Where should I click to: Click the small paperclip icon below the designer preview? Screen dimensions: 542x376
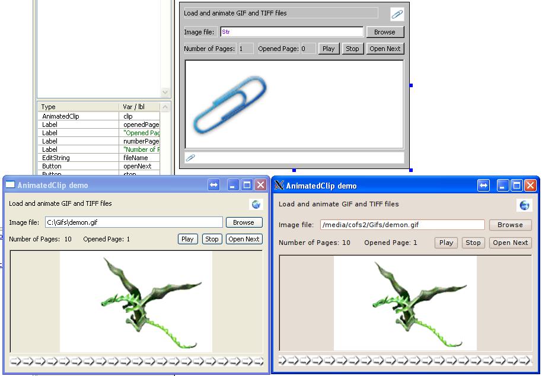190,158
